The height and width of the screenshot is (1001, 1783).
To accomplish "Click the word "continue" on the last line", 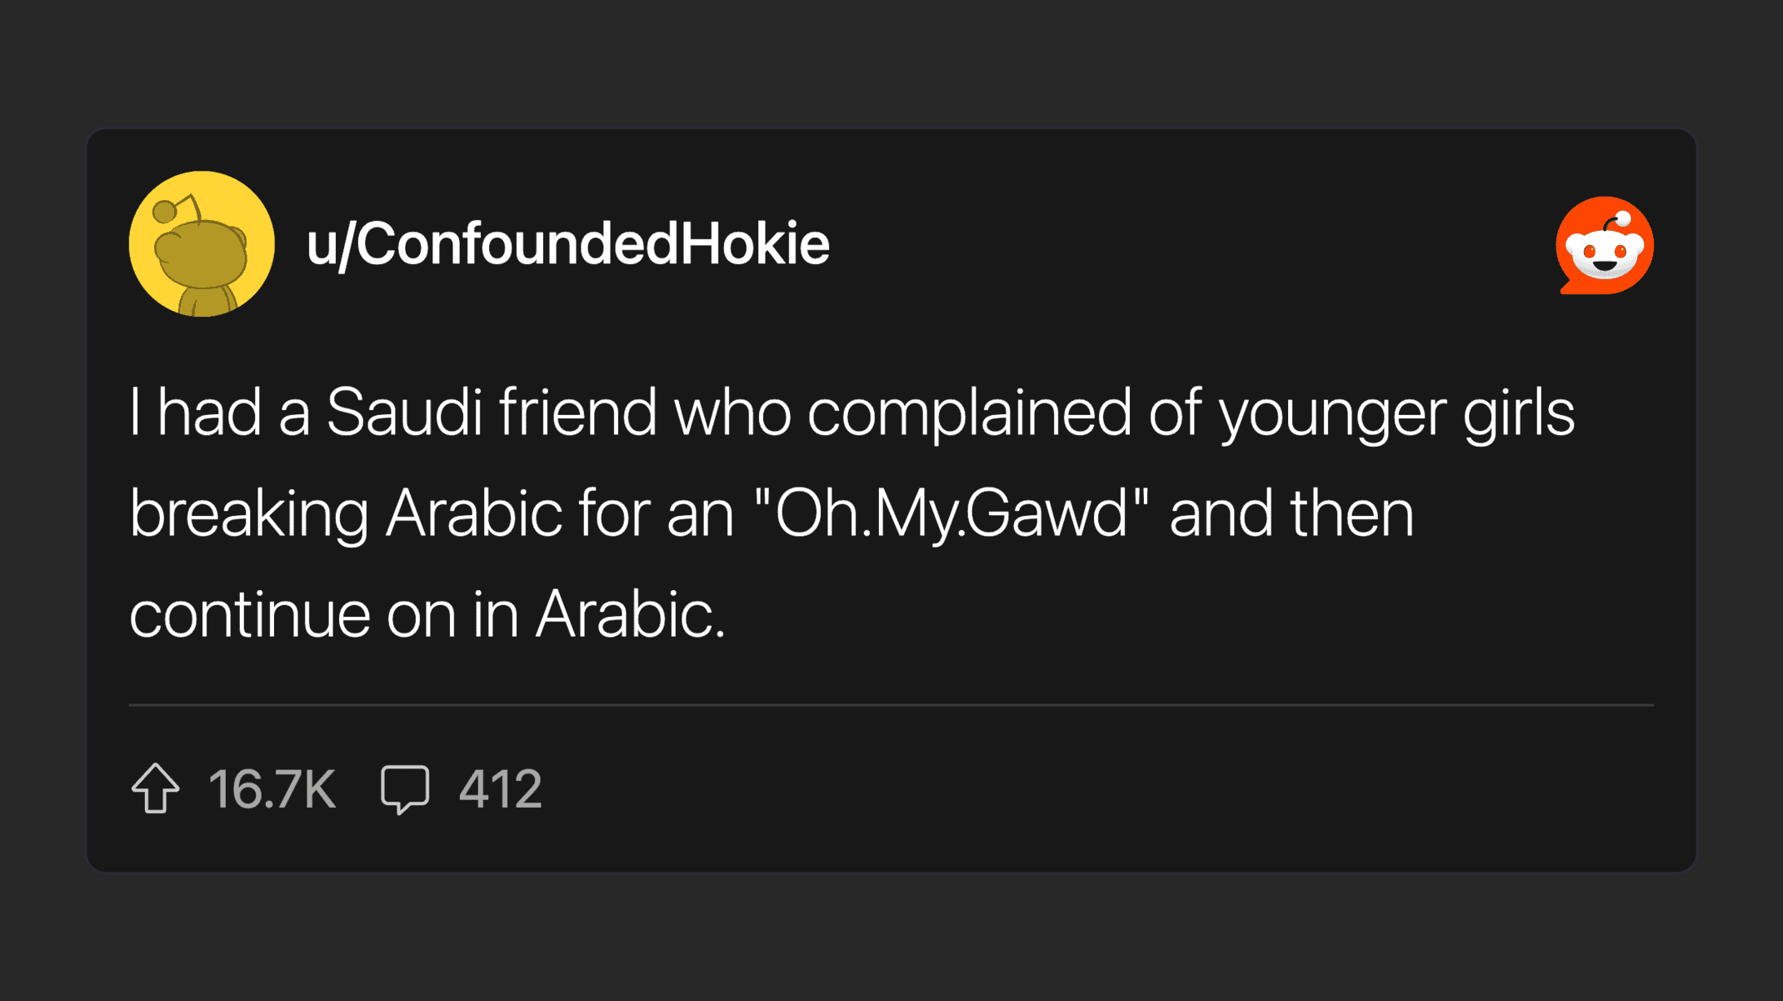I will pyautogui.click(x=250, y=614).
